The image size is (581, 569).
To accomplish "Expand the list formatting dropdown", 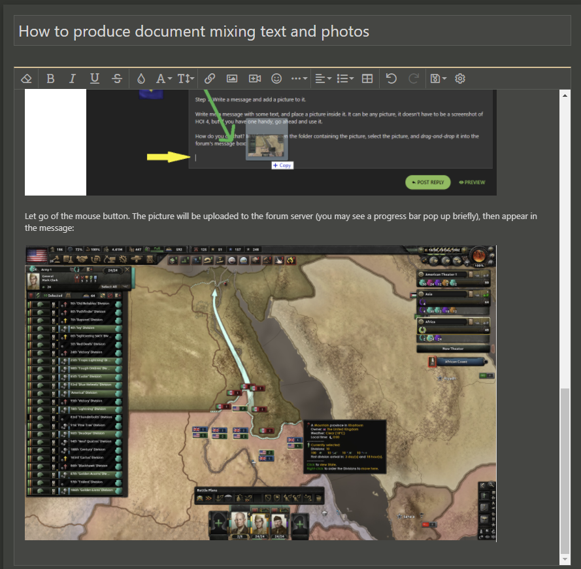I will [344, 78].
